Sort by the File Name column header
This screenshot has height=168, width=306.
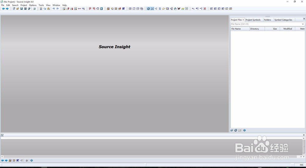coord(240,29)
